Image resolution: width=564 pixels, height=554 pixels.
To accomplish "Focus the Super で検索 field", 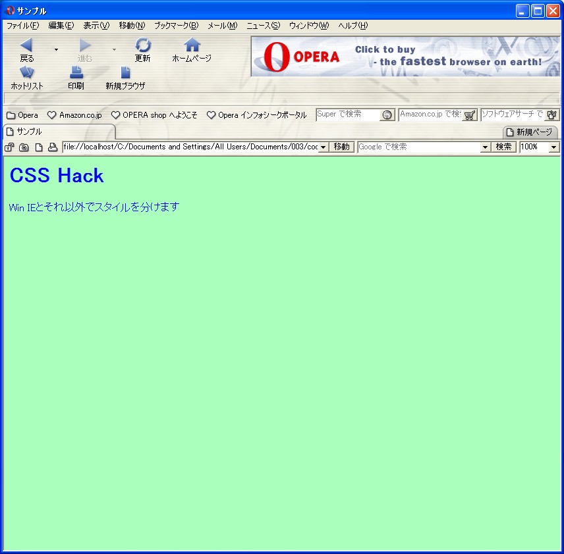I will pos(348,114).
